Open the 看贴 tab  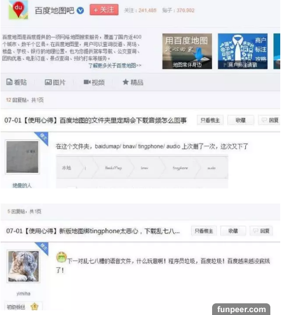[16, 82]
